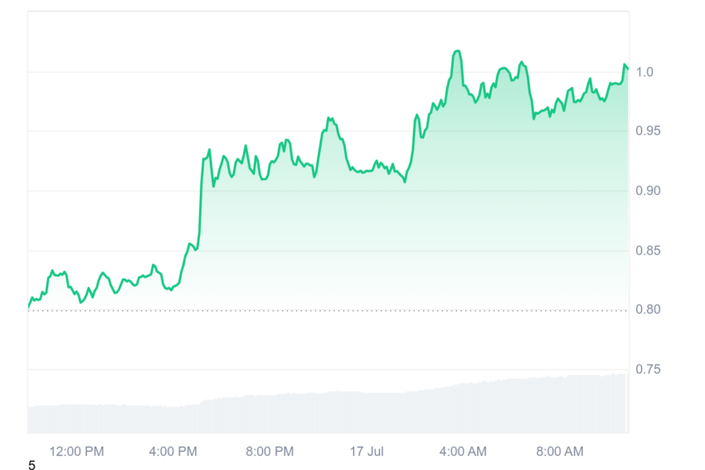Select the 17 Jul date label

point(367,451)
